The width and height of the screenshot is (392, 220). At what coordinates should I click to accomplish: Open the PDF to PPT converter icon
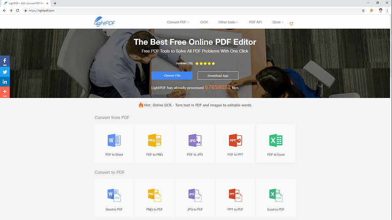pos(235,140)
